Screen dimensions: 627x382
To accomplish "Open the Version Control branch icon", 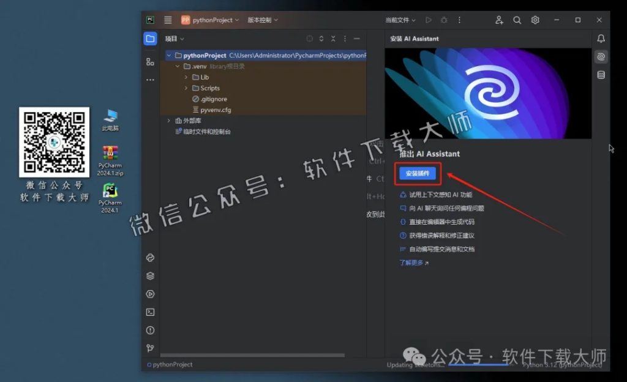I will point(151,349).
